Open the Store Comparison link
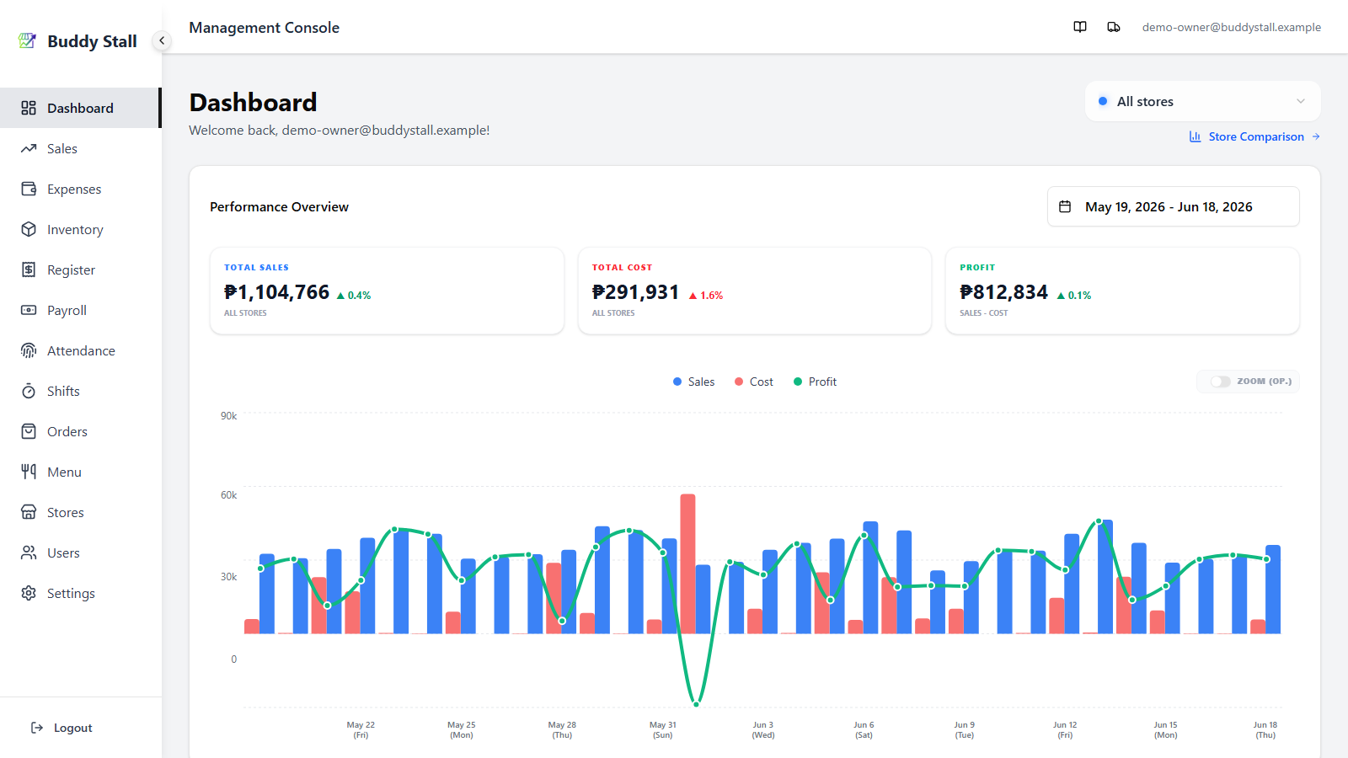This screenshot has width=1348, height=758. coord(1254,136)
